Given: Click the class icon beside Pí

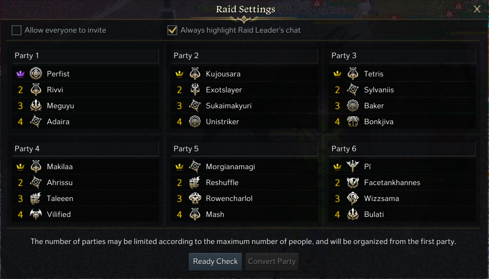Looking at the screenshot, I should [353, 166].
